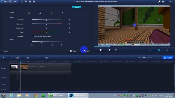Viewport: 175px width, 98px height.
Task: Mute the preview volume speaker
Action: [x=149, y=50]
